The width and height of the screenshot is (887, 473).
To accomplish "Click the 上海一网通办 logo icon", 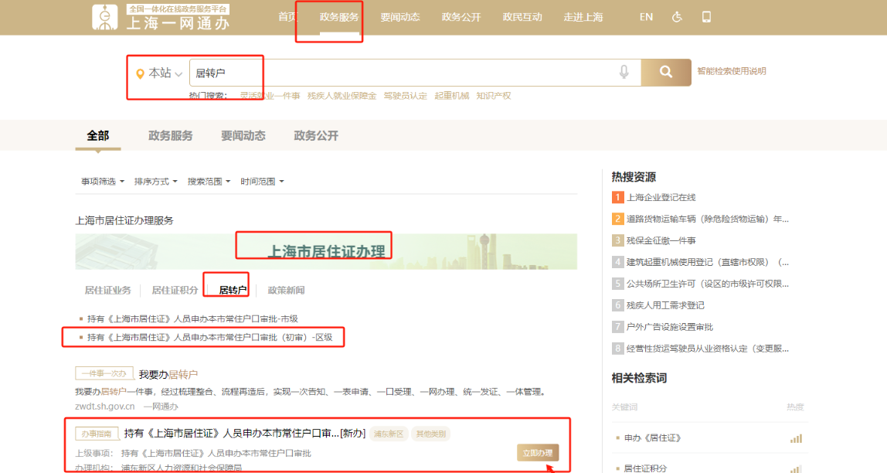I will [105, 17].
